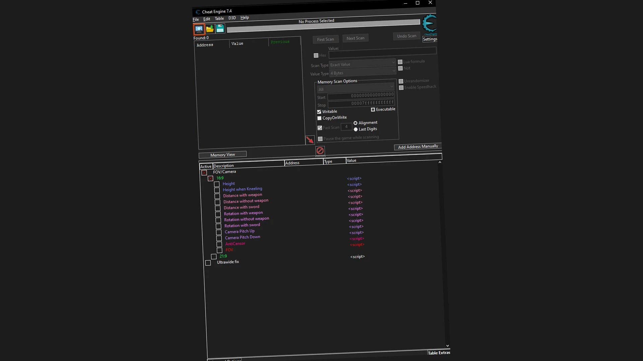The image size is (643, 361).
Task: Click the open table folder icon
Action: click(210, 29)
